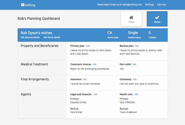The image size is (185, 125).
Task: Click the Single marital status value
Action: (x=133, y=33)
